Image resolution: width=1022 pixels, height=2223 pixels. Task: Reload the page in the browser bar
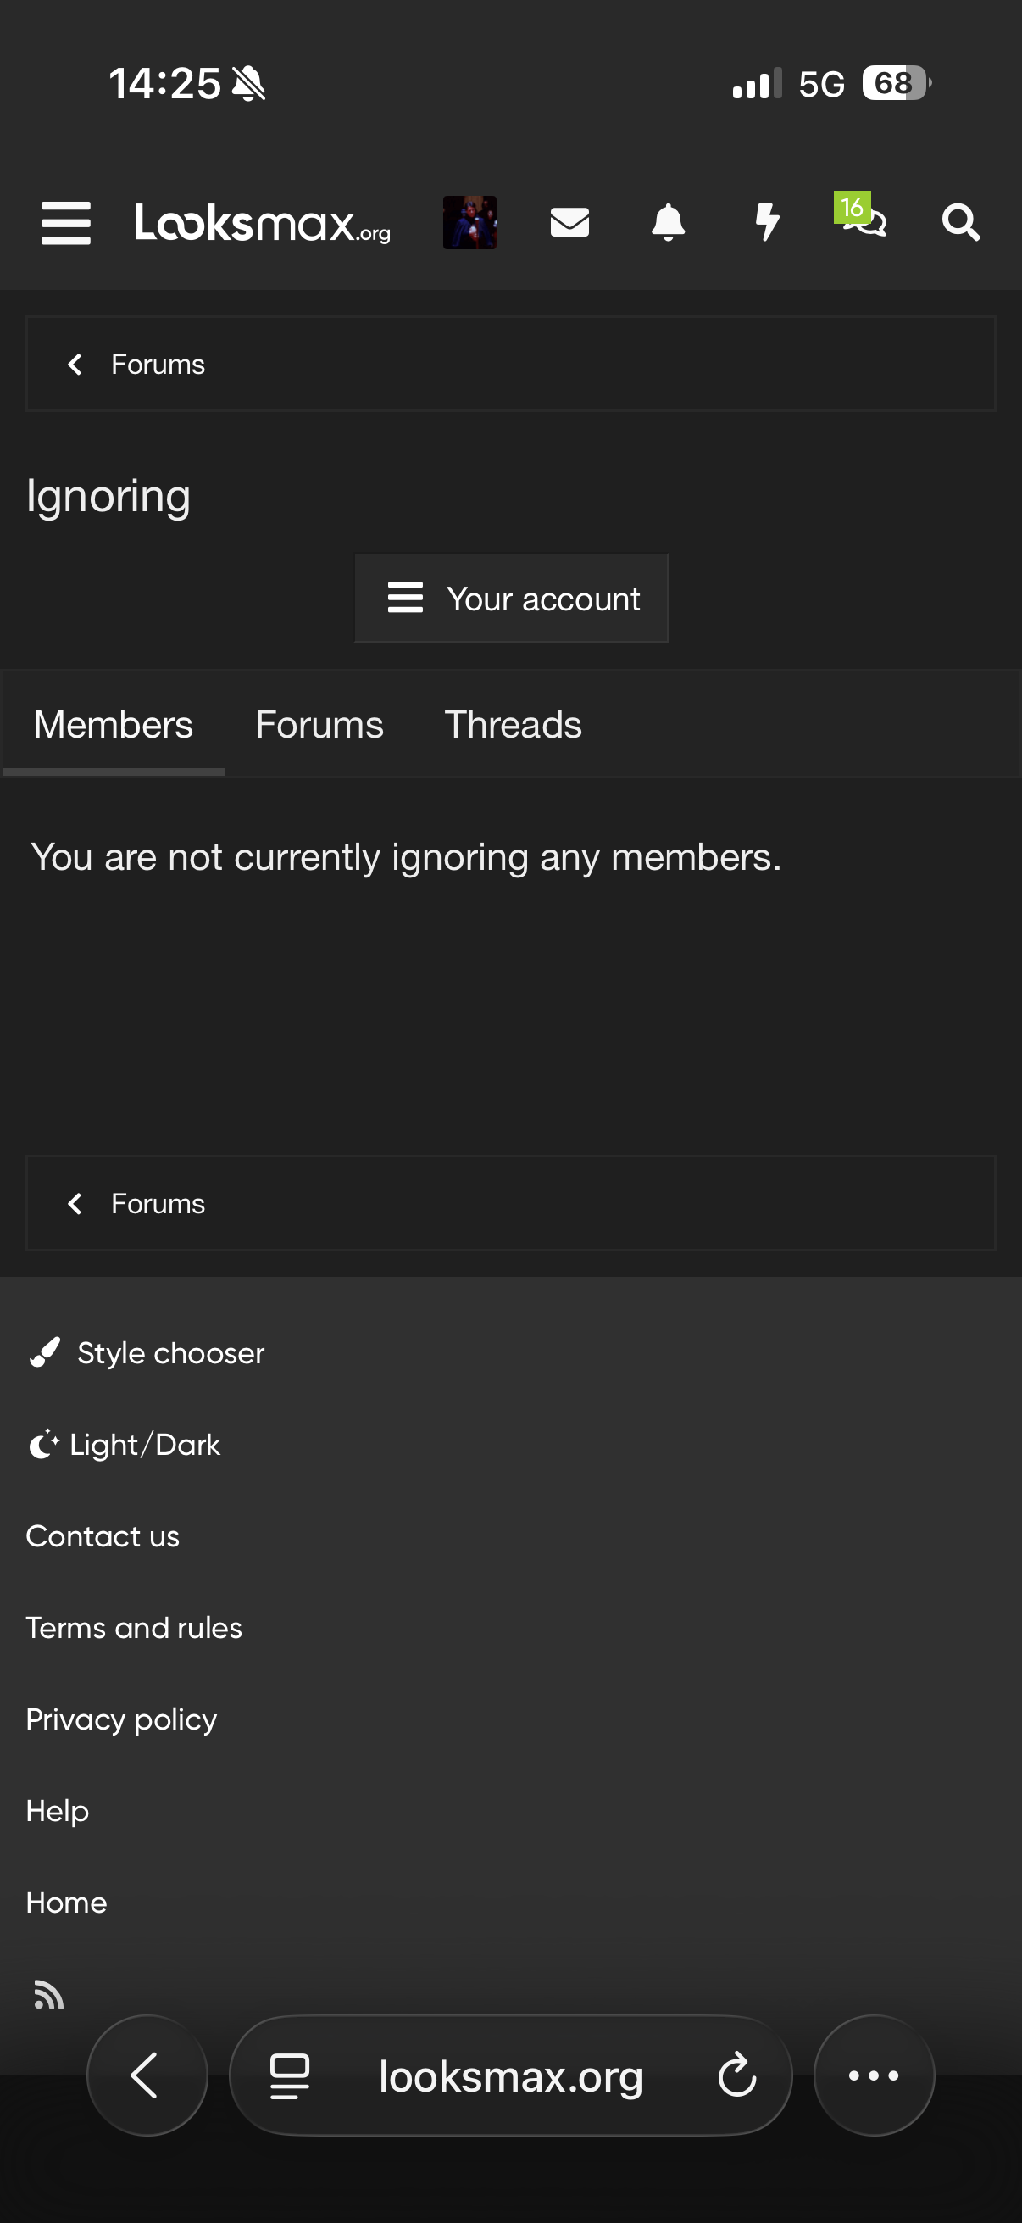[x=736, y=2075]
